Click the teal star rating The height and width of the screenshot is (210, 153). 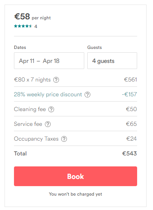23,26
